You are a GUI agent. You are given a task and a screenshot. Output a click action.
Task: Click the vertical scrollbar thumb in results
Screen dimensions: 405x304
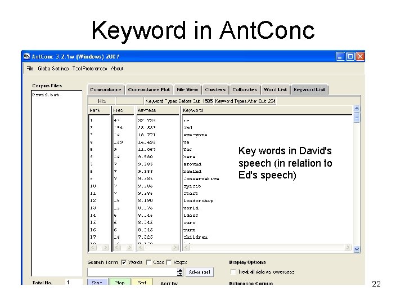click(357, 118)
